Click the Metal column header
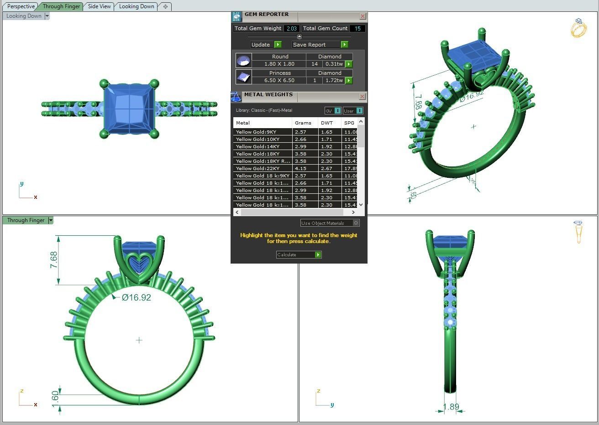The width and height of the screenshot is (599, 425). [x=263, y=123]
